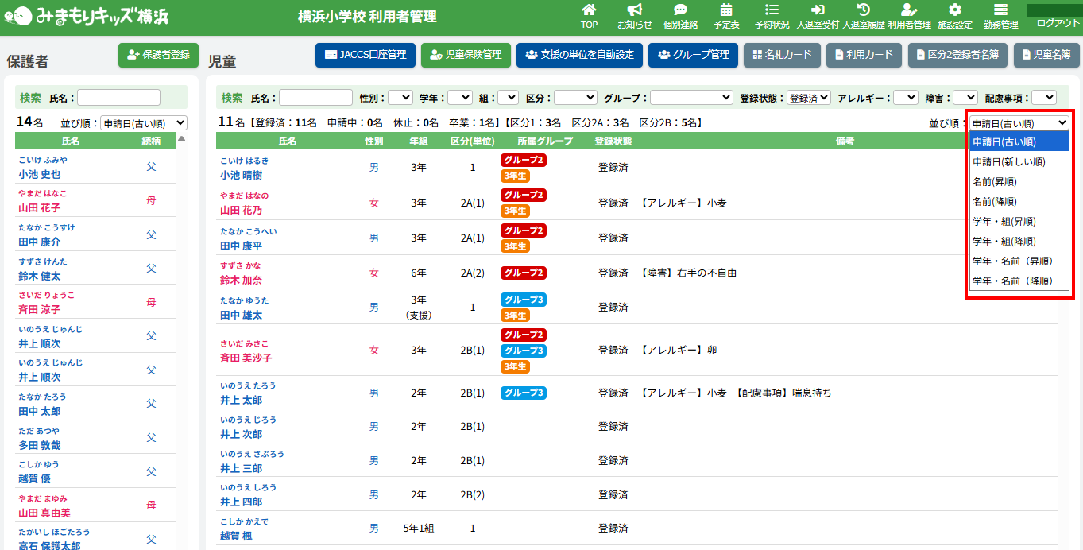Go to TOP home icon

point(589,10)
